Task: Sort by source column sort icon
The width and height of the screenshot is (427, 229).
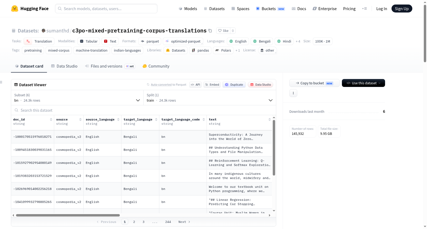Action: click(x=80, y=120)
